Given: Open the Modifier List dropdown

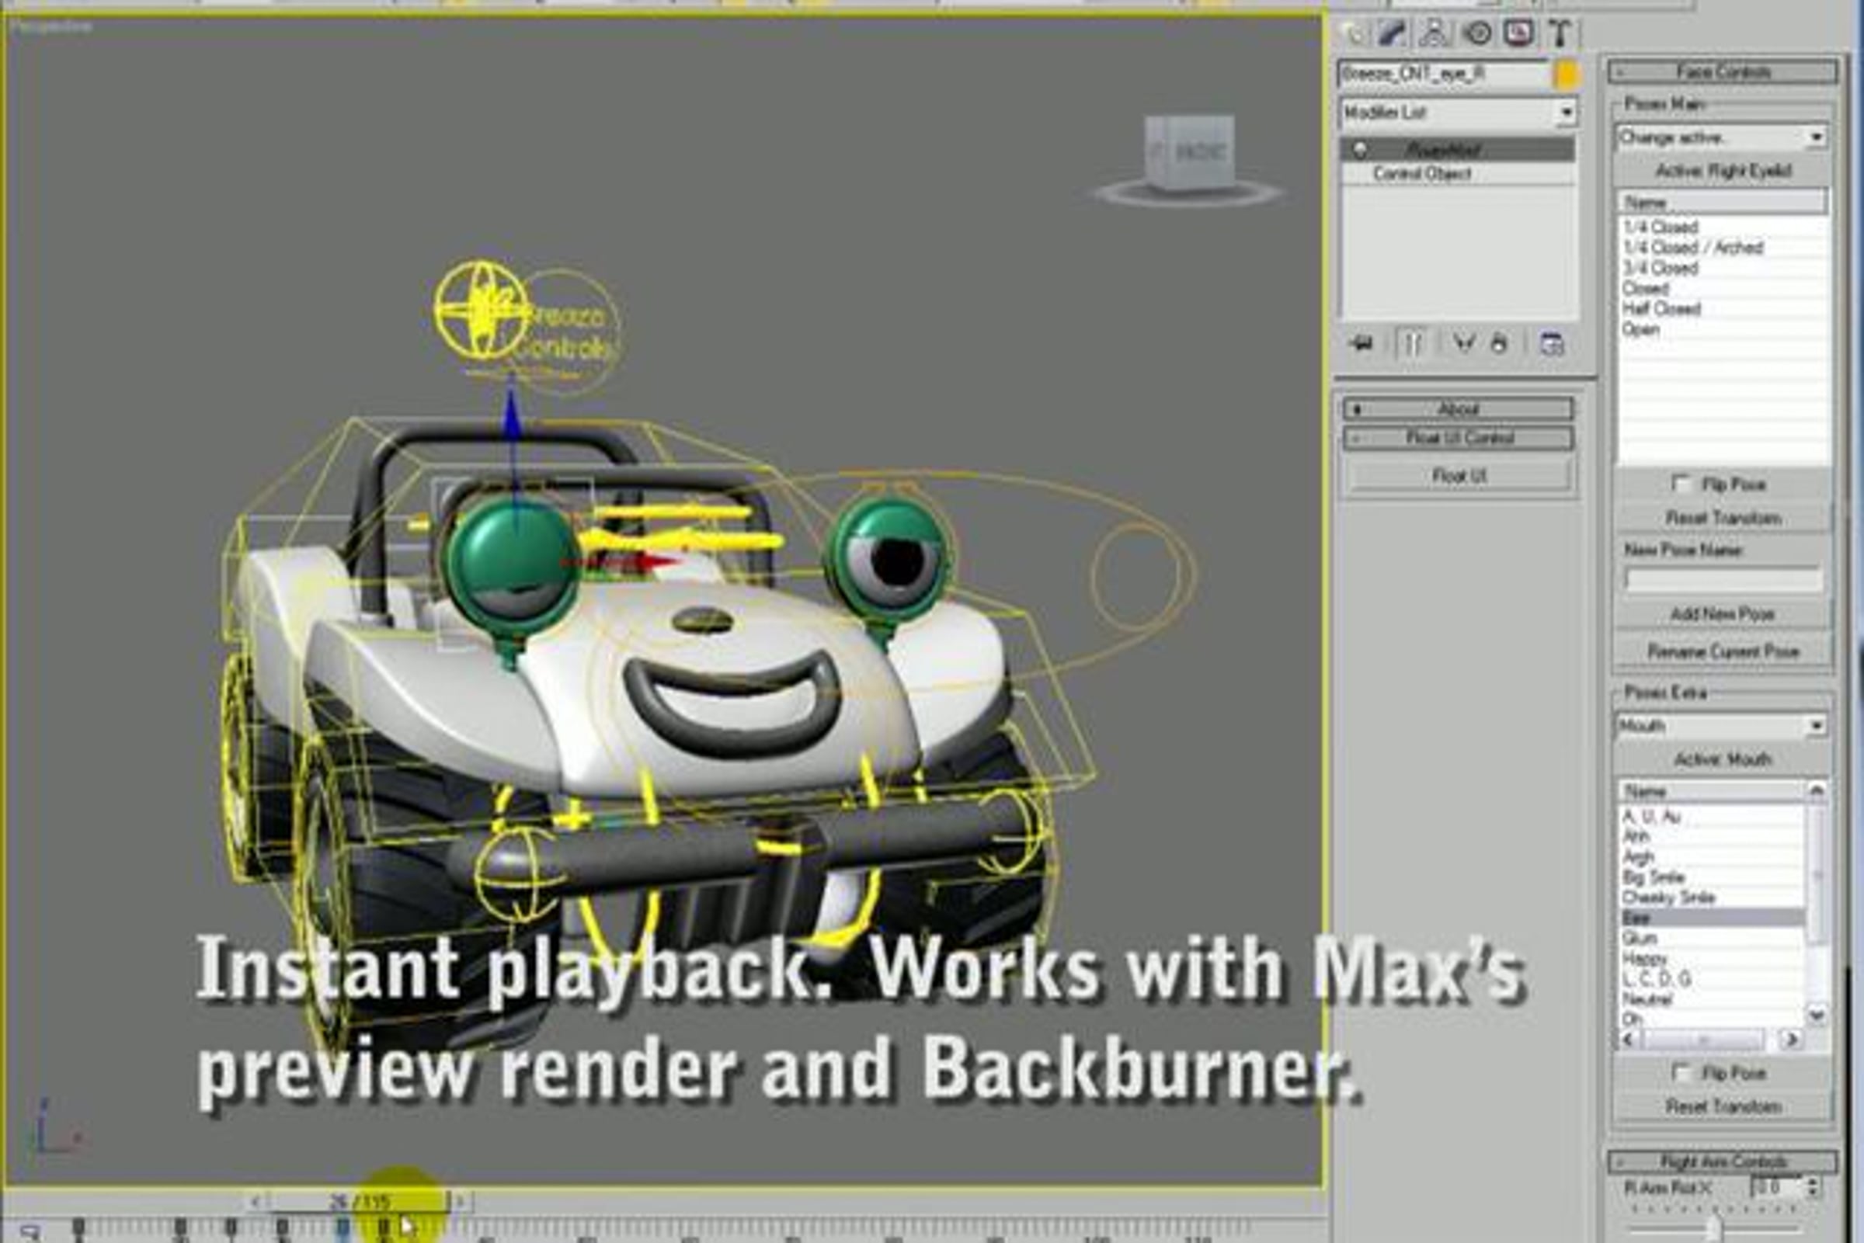Looking at the screenshot, I should click(1457, 113).
